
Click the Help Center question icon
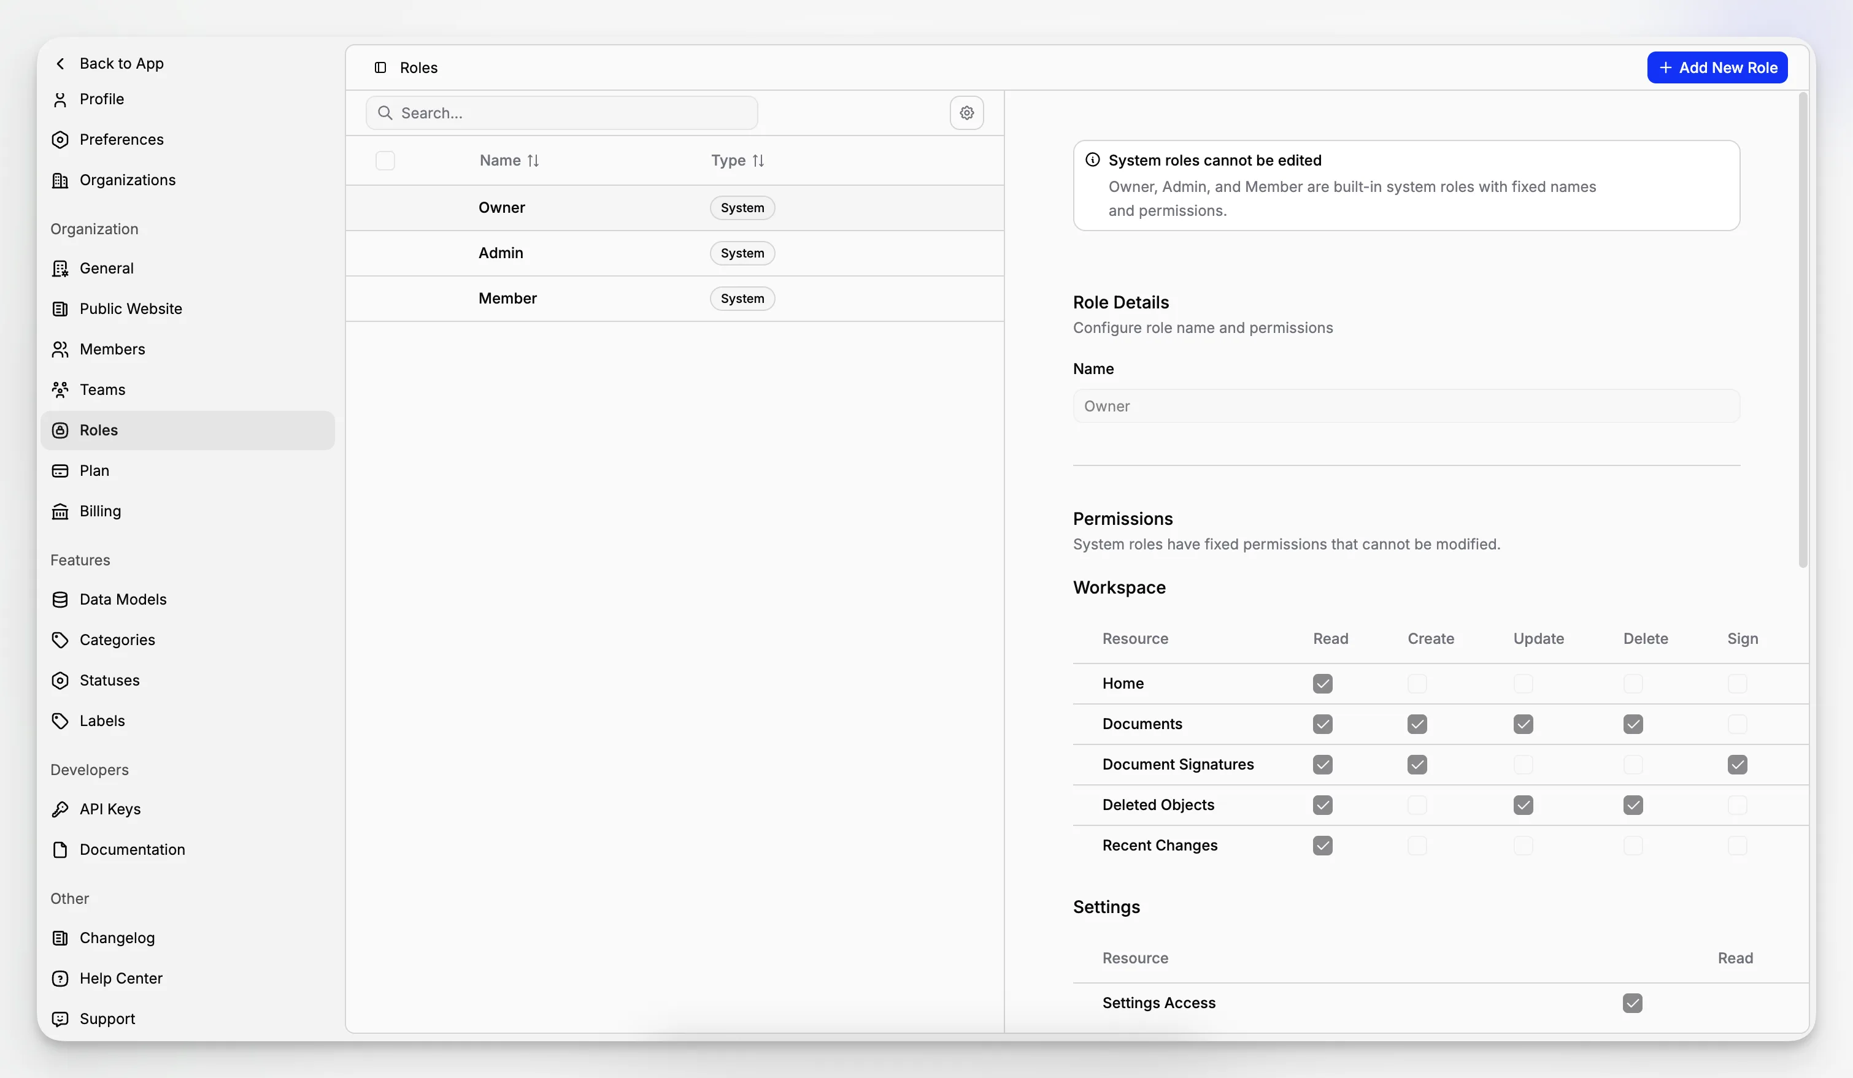(60, 978)
